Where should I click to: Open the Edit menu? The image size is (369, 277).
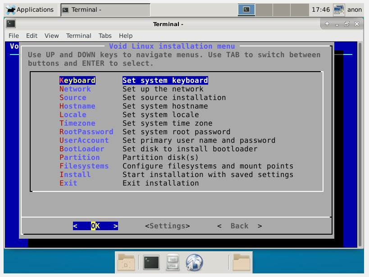(32, 36)
